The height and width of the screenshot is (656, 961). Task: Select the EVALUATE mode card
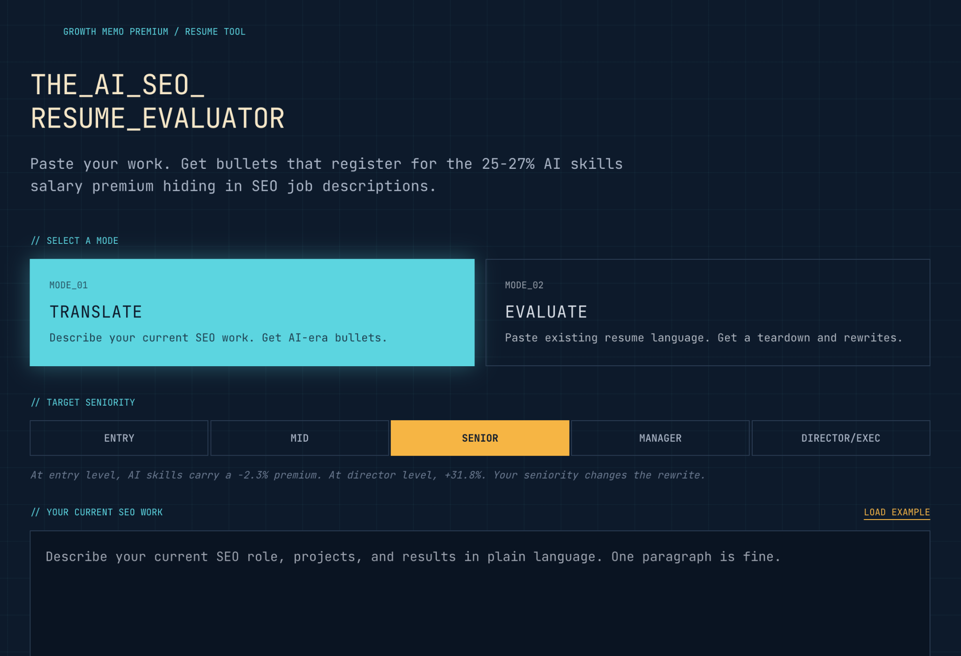(x=708, y=312)
